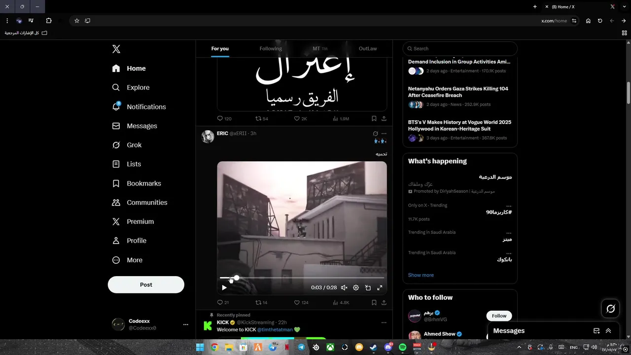Toggle picture-in-picture for the video
The width and height of the screenshot is (631, 355).
(368, 287)
